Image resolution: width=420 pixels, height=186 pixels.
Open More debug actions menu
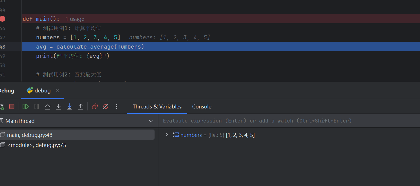[117, 106]
